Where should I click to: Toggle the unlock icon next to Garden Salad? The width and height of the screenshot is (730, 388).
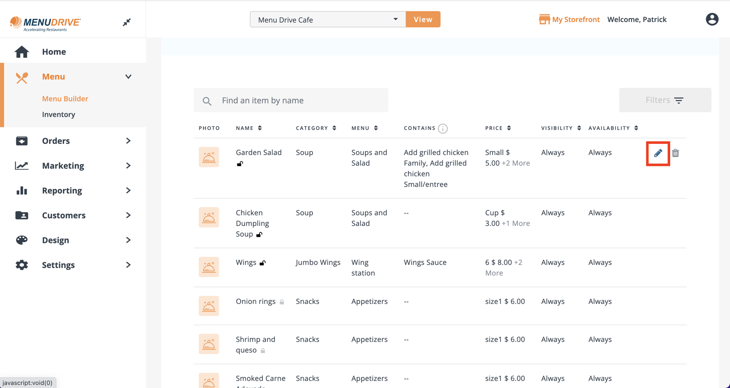click(240, 164)
